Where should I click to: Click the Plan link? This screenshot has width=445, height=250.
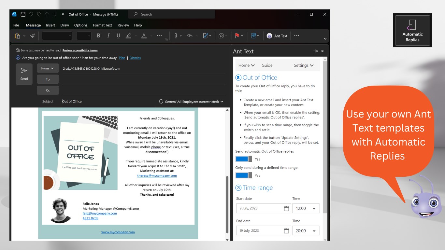122,58
